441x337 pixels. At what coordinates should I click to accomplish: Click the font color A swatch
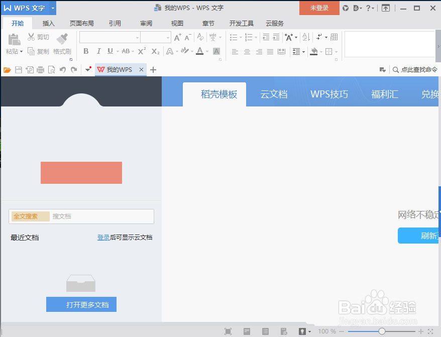200,51
